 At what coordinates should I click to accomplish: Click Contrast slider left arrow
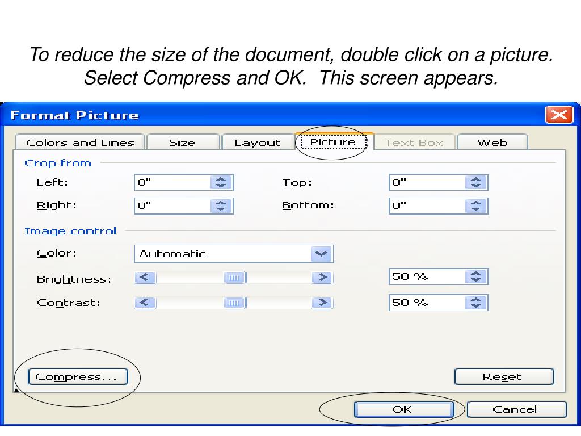(145, 303)
